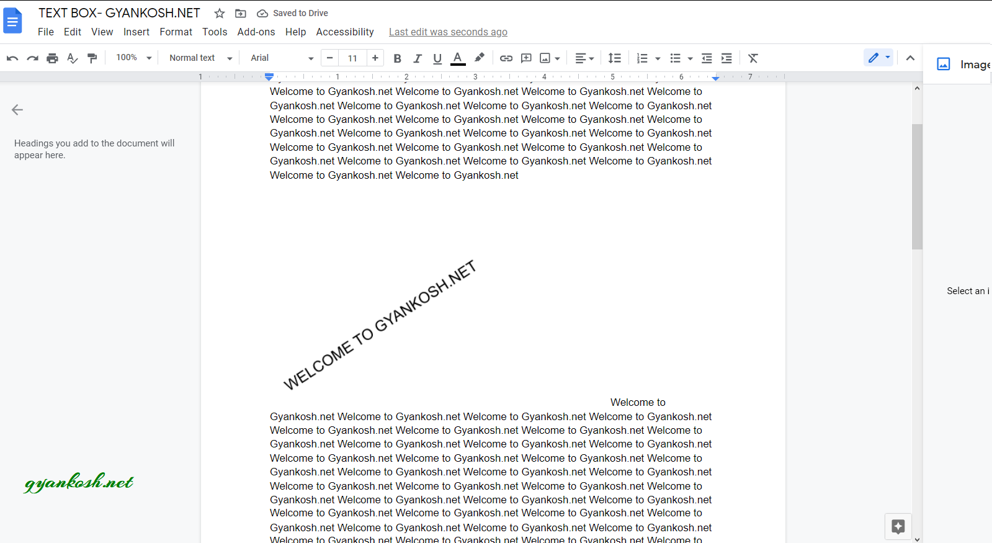Apply a bulleted list
Screen dimensions: 992x543
tap(676, 58)
